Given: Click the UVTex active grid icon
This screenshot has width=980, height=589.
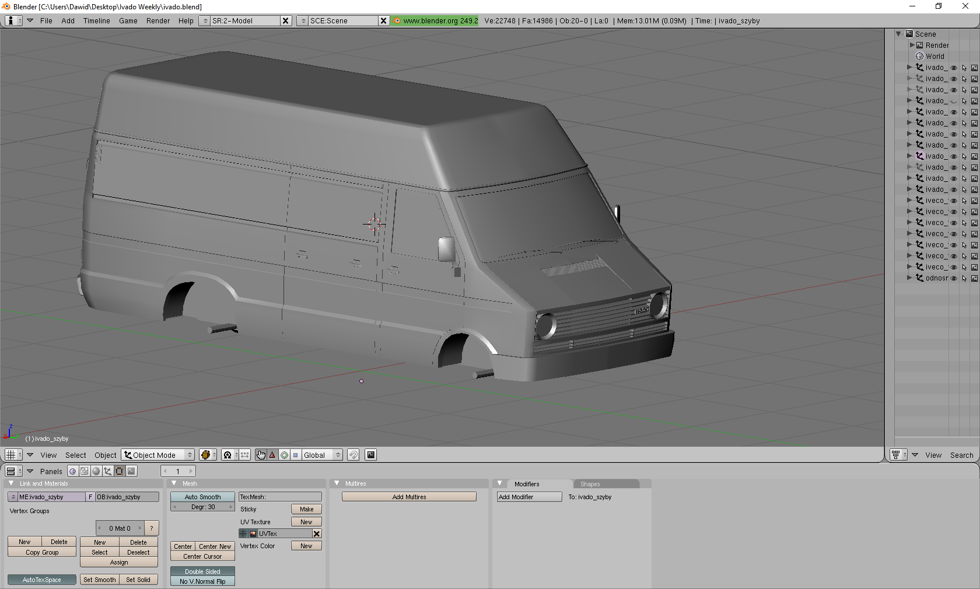Looking at the screenshot, I should coord(243,534).
